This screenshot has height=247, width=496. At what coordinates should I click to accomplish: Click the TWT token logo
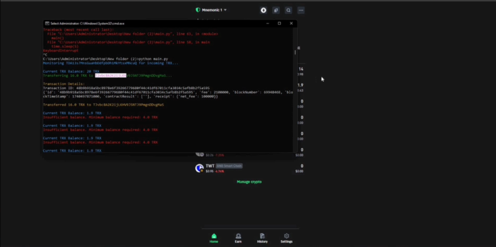199,168
